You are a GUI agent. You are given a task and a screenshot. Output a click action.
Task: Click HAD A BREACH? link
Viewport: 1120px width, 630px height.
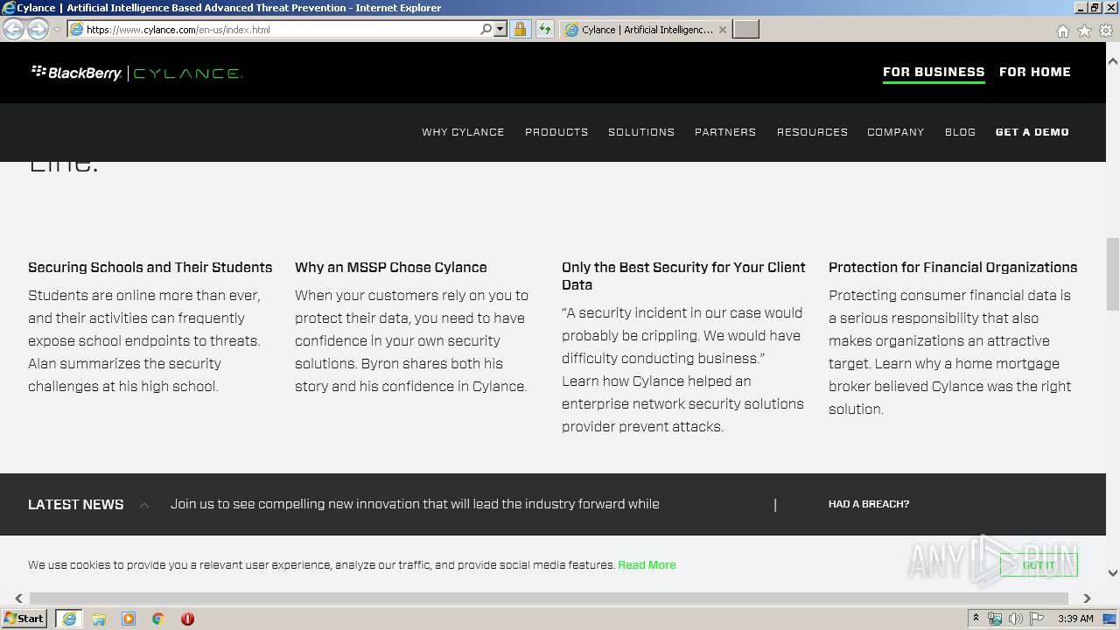click(x=869, y=504)
